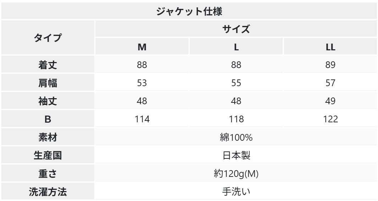Click the 114 bust value for M
The width and height of the screenshot is (378, 201).
coord(142,119)
